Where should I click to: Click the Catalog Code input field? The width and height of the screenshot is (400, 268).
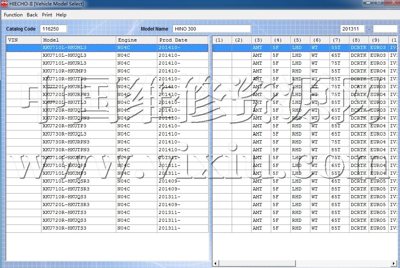click(x=53, y=29)
